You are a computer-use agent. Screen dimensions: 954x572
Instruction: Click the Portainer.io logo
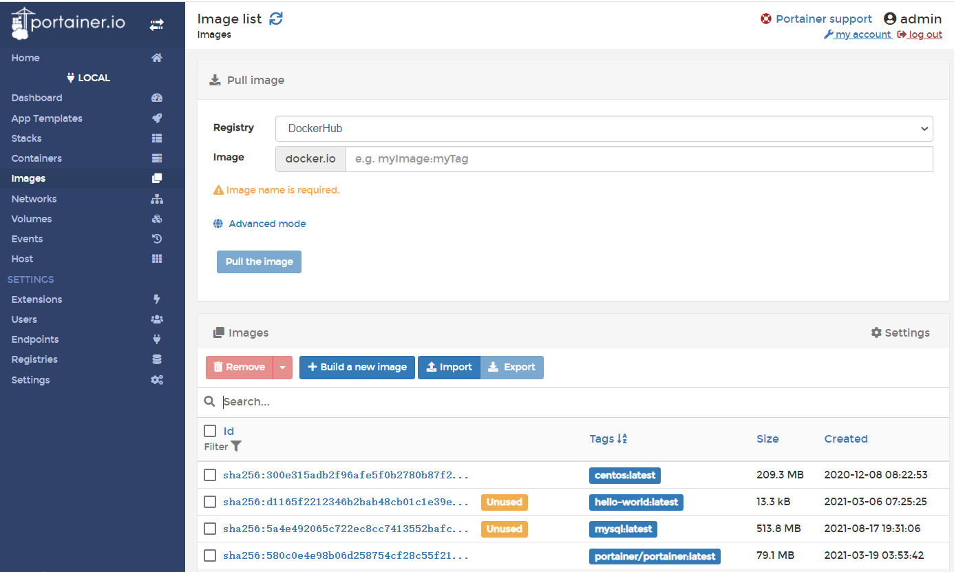[68, 23]
